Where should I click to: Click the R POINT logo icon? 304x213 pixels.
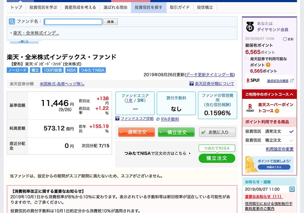pyautogui.click(x=250, y=108)
